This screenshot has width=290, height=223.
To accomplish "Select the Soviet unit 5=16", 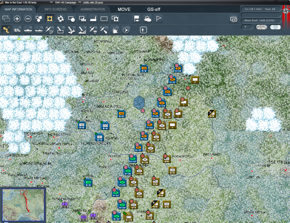I will click(168, 115).
